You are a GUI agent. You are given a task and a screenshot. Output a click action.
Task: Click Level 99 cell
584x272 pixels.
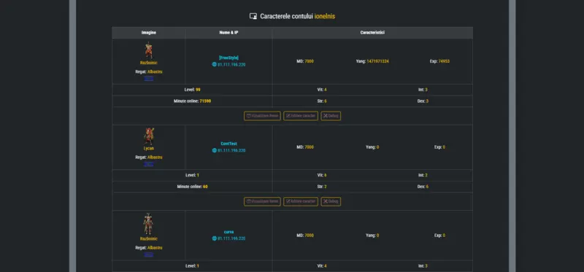tap(192, 90)
